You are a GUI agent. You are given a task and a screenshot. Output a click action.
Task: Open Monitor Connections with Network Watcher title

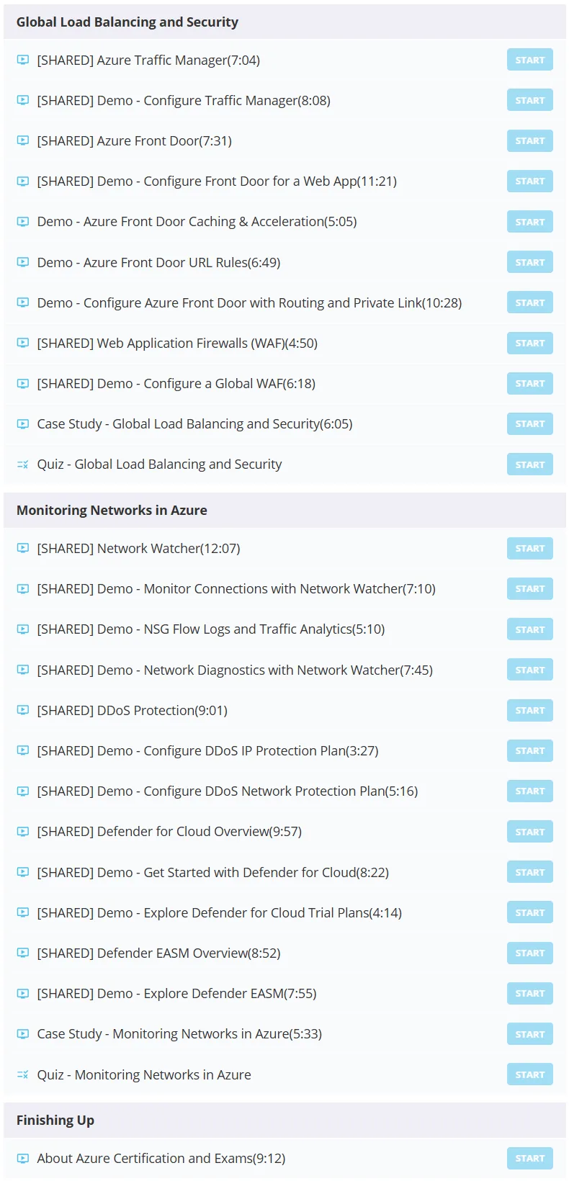click(236, 588)
